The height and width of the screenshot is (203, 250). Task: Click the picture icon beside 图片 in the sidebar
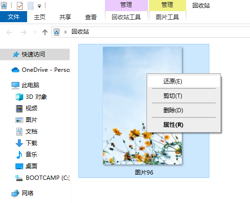pos(19,120)
